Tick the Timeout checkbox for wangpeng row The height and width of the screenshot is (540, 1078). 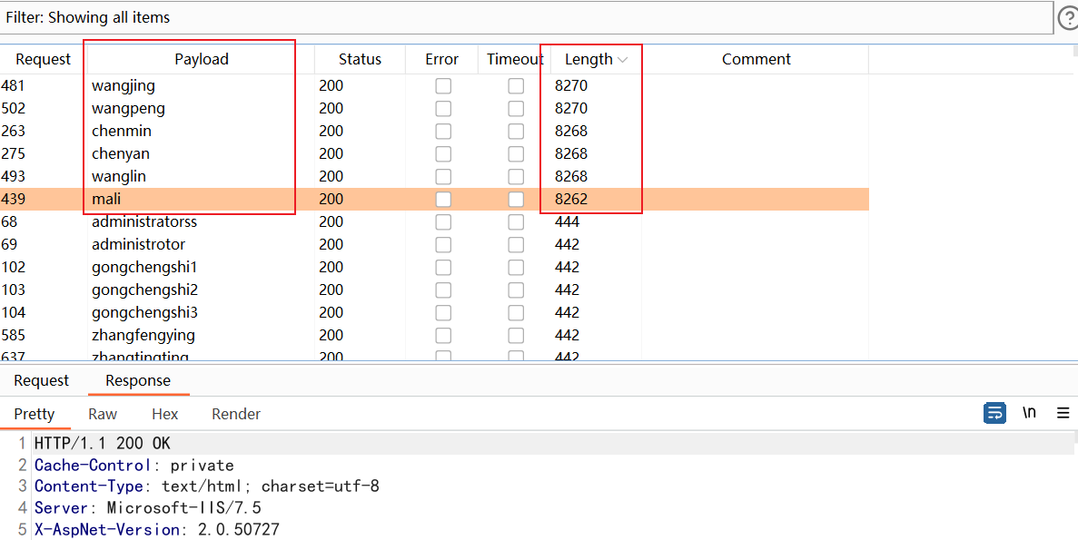516,109
